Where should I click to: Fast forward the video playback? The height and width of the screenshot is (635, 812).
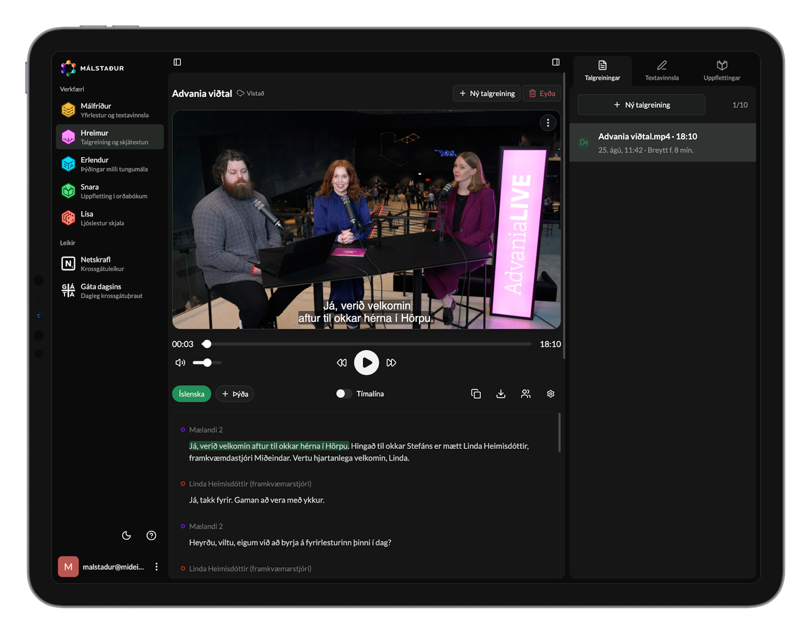(x=391, y=363)
